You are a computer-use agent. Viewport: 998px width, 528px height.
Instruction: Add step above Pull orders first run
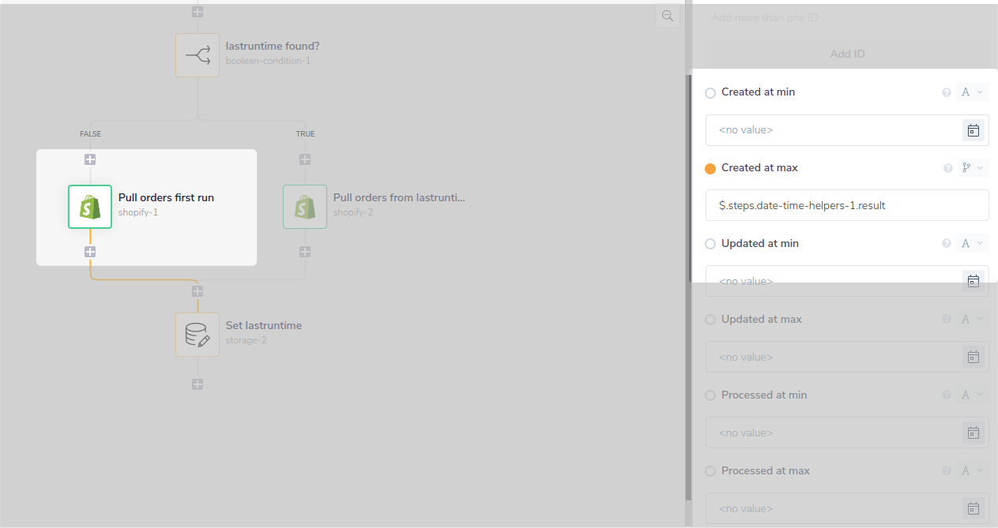click(x=90, y=159)
